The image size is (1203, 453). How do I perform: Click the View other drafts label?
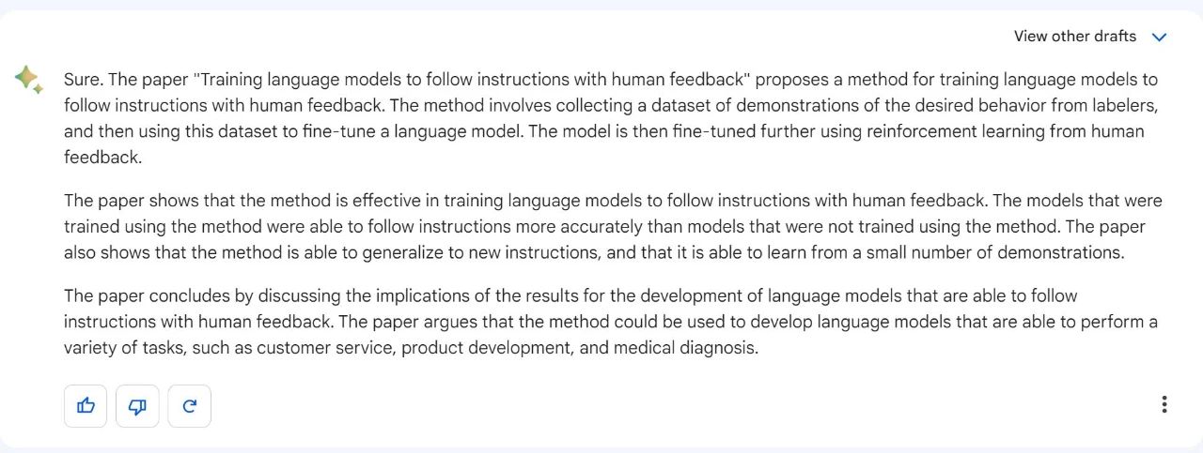click(x=1075, y=37)
